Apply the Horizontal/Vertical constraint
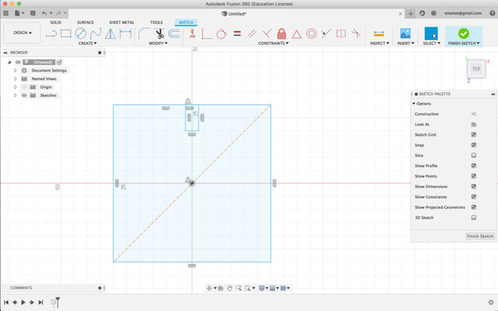The image size is (498, 311). 193,33
